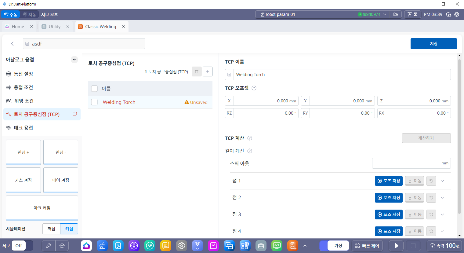Screen dimensions: 464x253
Task: Click the help icon beside TCP 오프셋
Action: (x=254, y=88)
